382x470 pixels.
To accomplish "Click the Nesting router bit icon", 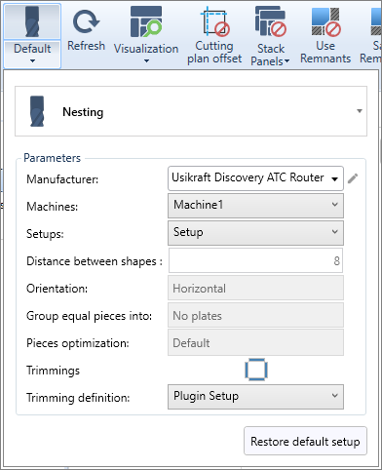I will (x=37, y=111).
